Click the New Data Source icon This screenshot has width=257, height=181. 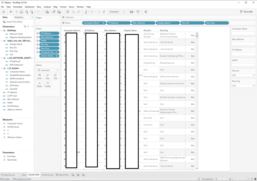pos(27,12)
